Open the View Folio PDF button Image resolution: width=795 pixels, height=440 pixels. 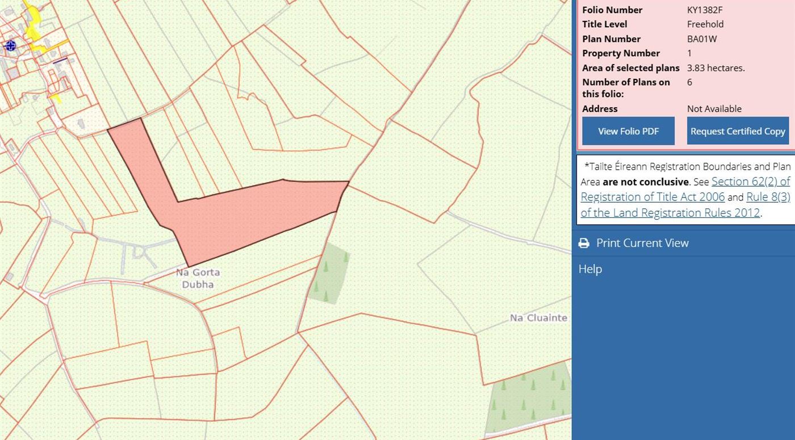click(628, 131)
